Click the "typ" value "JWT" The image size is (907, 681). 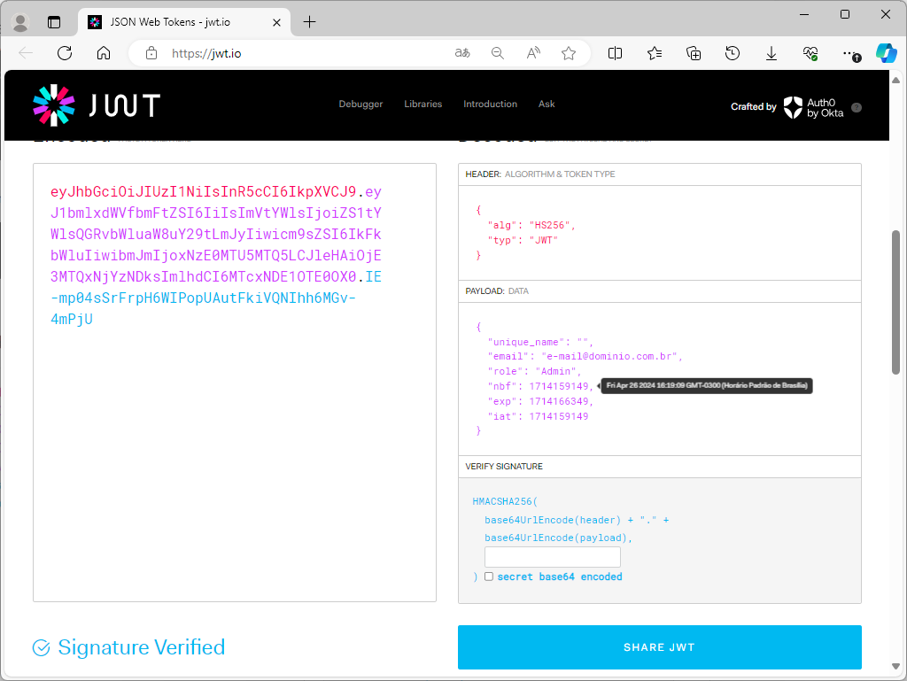tap(543, 240)
